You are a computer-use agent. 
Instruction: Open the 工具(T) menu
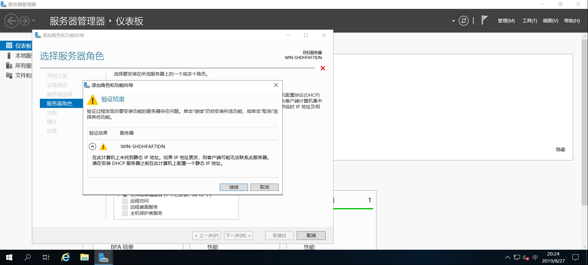pyautogui.click(x=529, y=21)
